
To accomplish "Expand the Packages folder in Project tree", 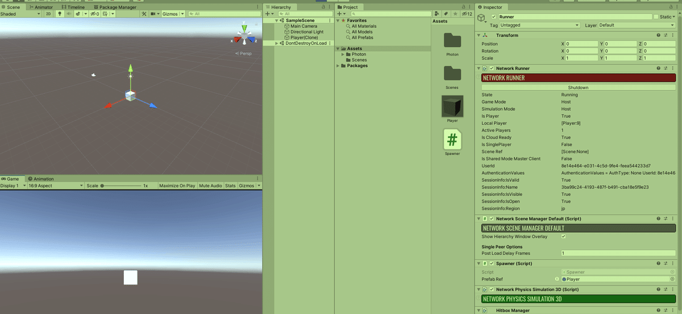I will (x=338, y=66).
